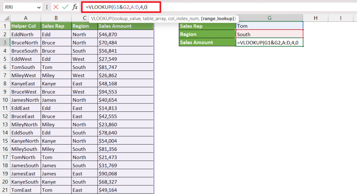
Task: Select column G header
Action: click(269, 18)
